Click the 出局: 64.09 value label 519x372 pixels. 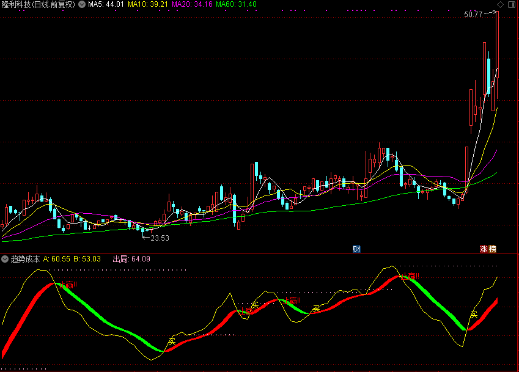131,259
